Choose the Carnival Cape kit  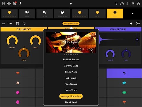pos(71,66)
